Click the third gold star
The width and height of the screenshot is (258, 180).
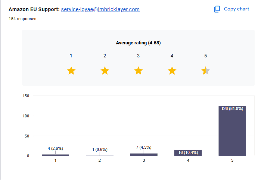[139, 71]
